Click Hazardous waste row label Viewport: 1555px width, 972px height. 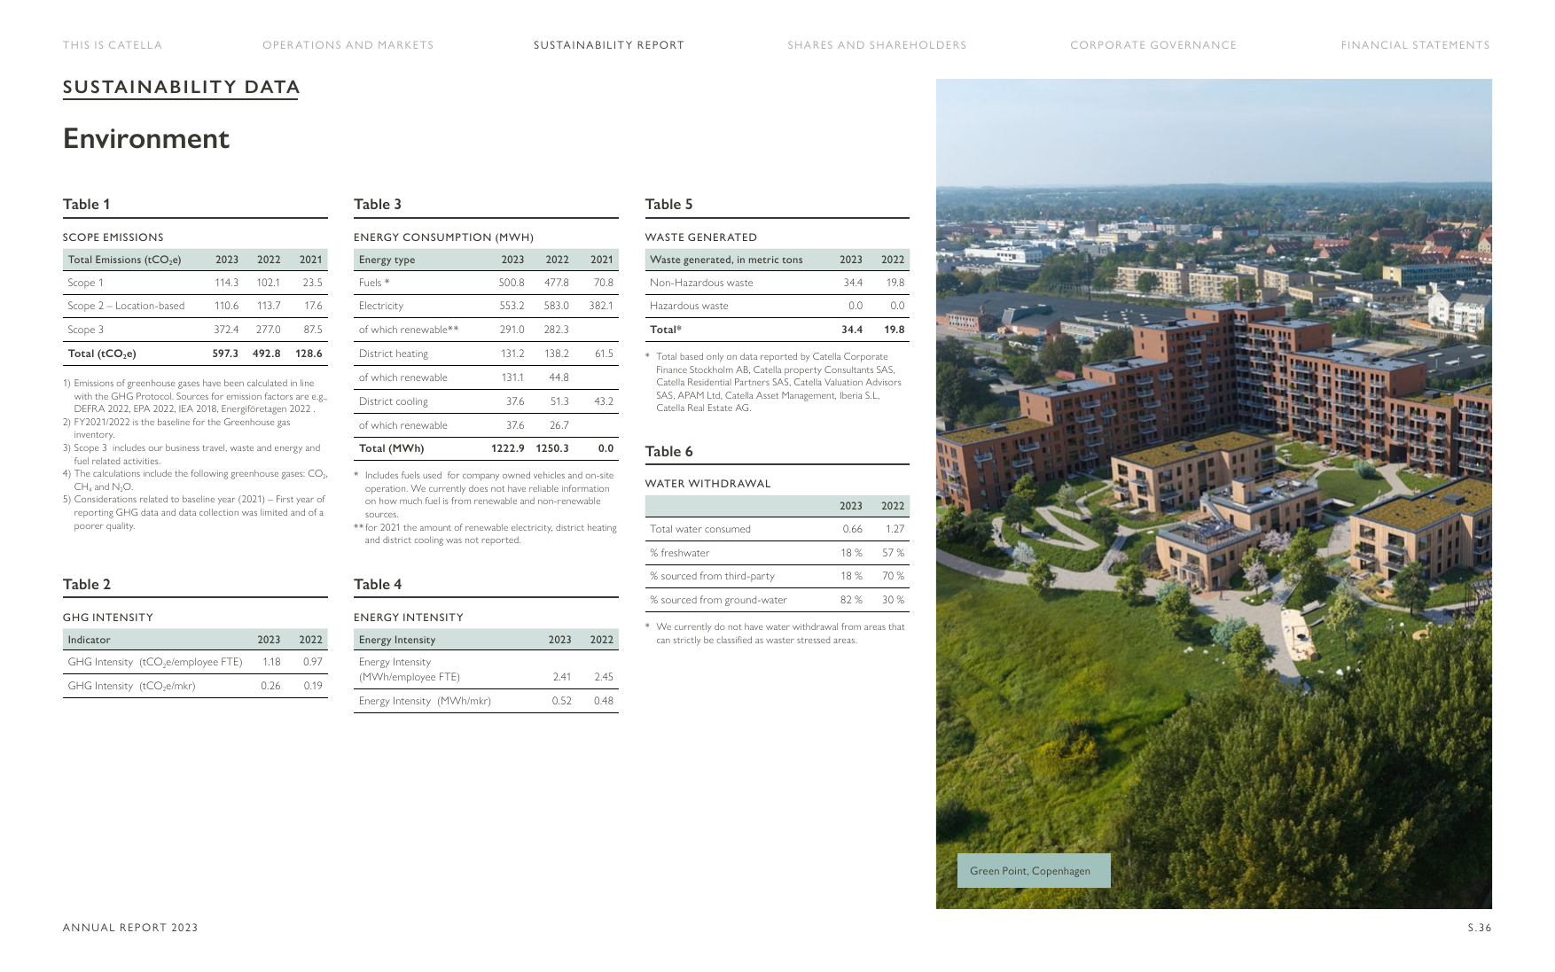[x=689, y=306]
